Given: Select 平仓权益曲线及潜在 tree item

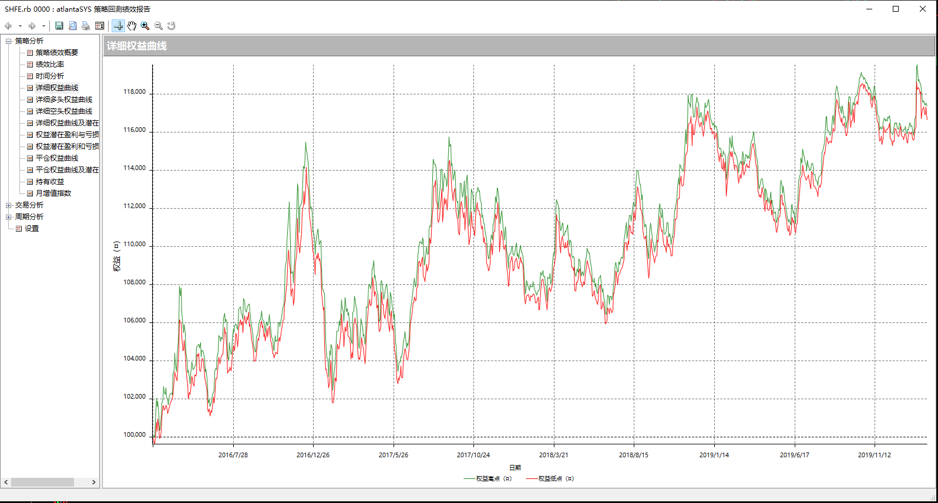Looking at the screenshot, I should (x=67, y=170).
